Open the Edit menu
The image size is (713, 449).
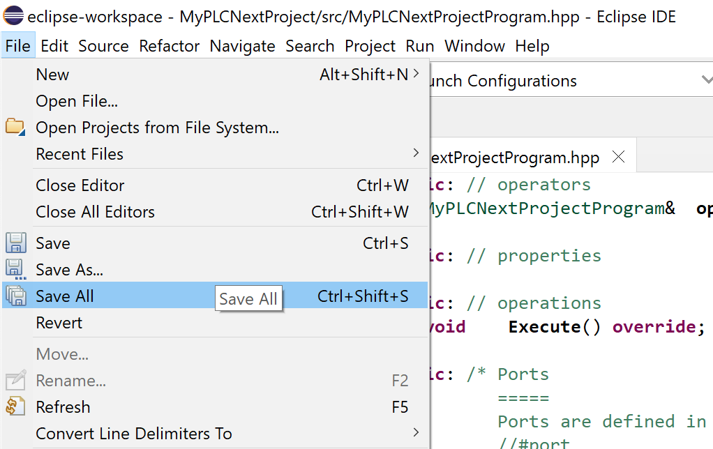pos(54,46)
